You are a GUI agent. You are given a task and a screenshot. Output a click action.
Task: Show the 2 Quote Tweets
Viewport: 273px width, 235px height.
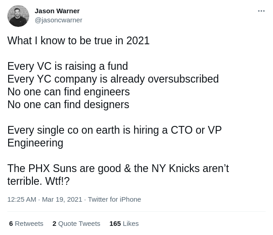click(76, 224)
